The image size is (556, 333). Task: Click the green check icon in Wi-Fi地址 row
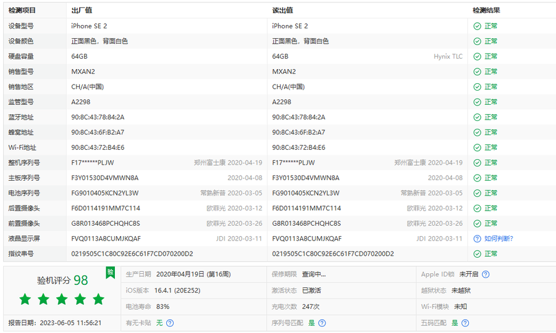(x=478, y=147)
